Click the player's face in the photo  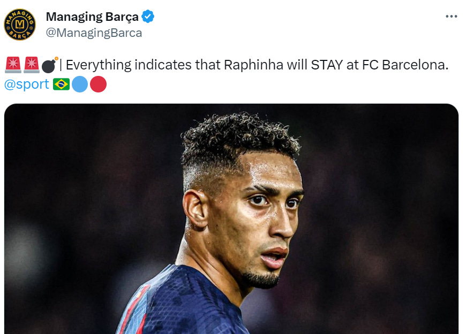261,220
